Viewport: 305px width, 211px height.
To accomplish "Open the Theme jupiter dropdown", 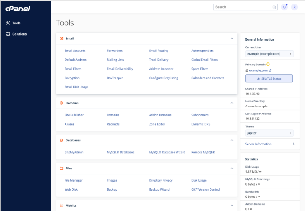I will [269, 133].
